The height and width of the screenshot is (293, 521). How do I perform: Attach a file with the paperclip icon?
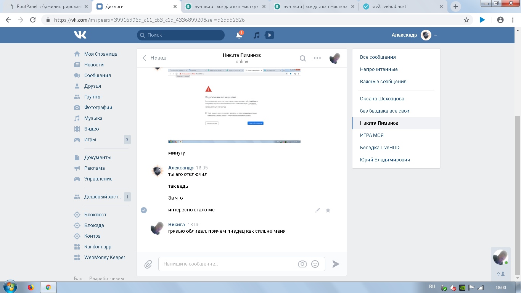click(148, 264)
